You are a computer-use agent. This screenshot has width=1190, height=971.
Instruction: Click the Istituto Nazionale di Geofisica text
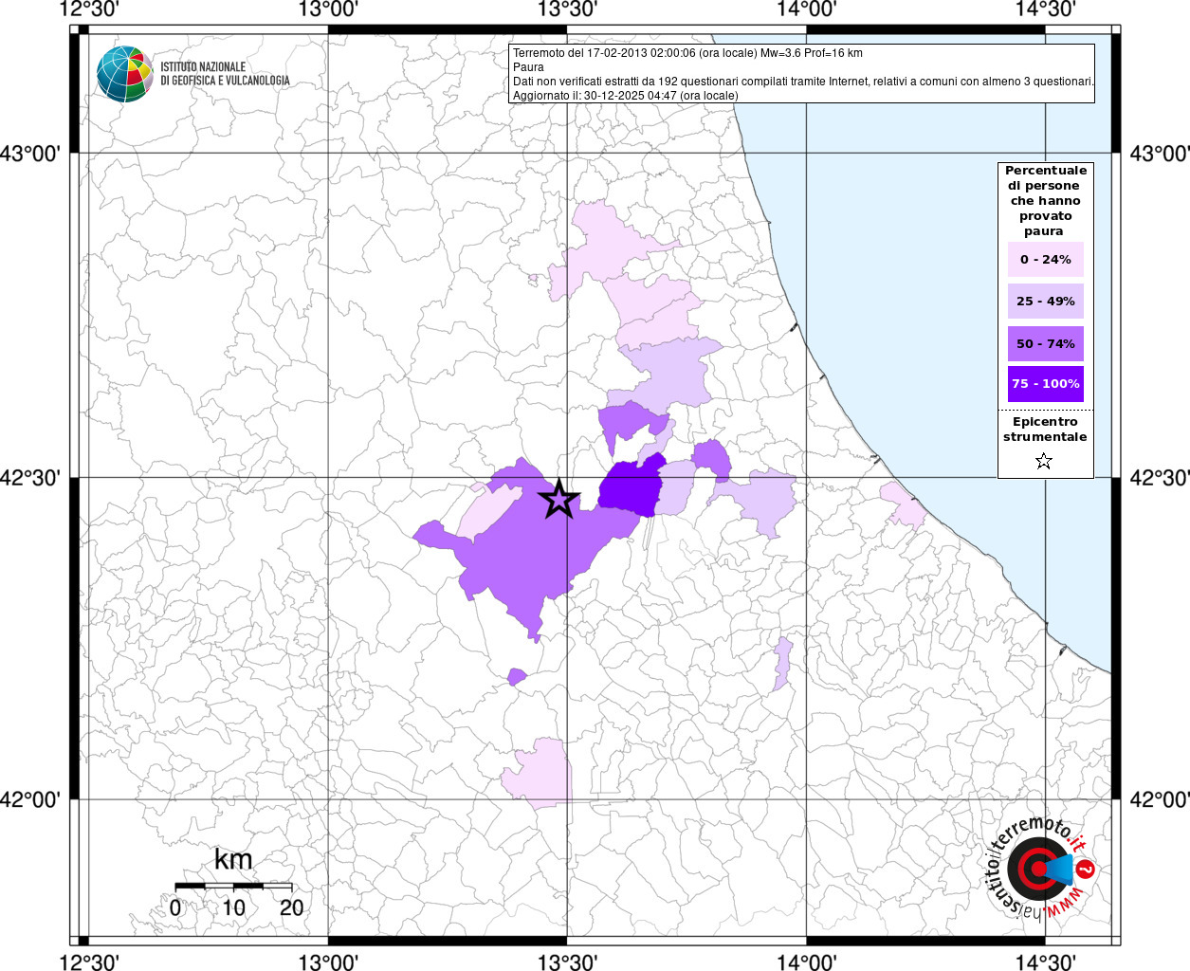coord(225,74)
